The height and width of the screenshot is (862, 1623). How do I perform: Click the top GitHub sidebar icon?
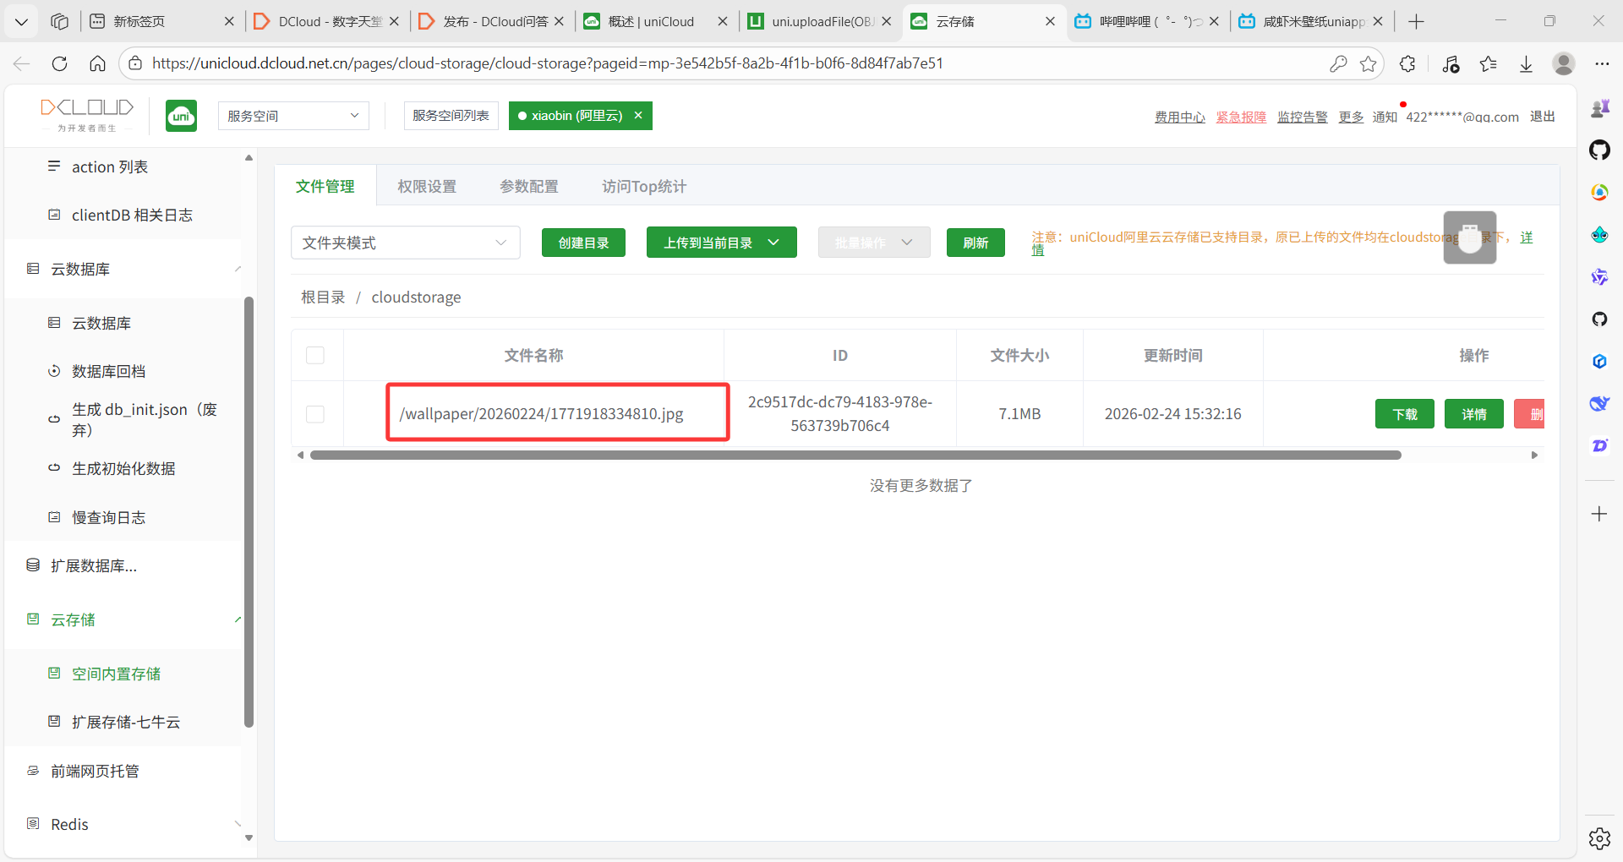coord(1598,150)
